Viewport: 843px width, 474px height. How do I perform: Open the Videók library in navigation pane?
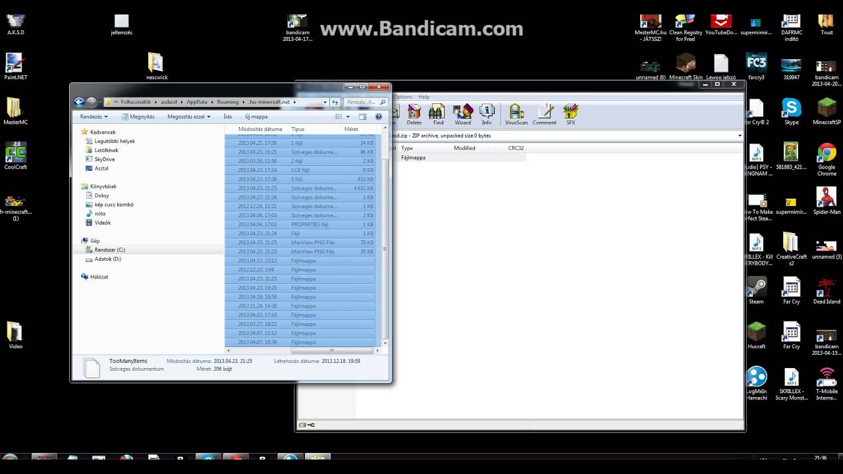point(102,223)
